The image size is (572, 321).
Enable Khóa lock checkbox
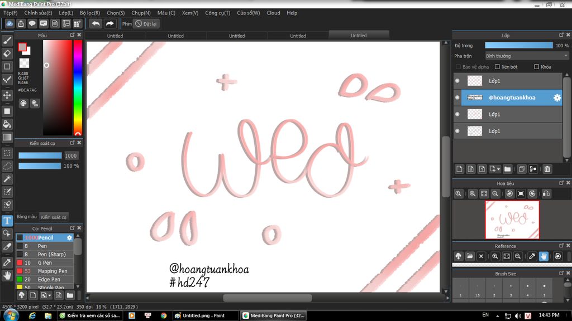point(537,67)
